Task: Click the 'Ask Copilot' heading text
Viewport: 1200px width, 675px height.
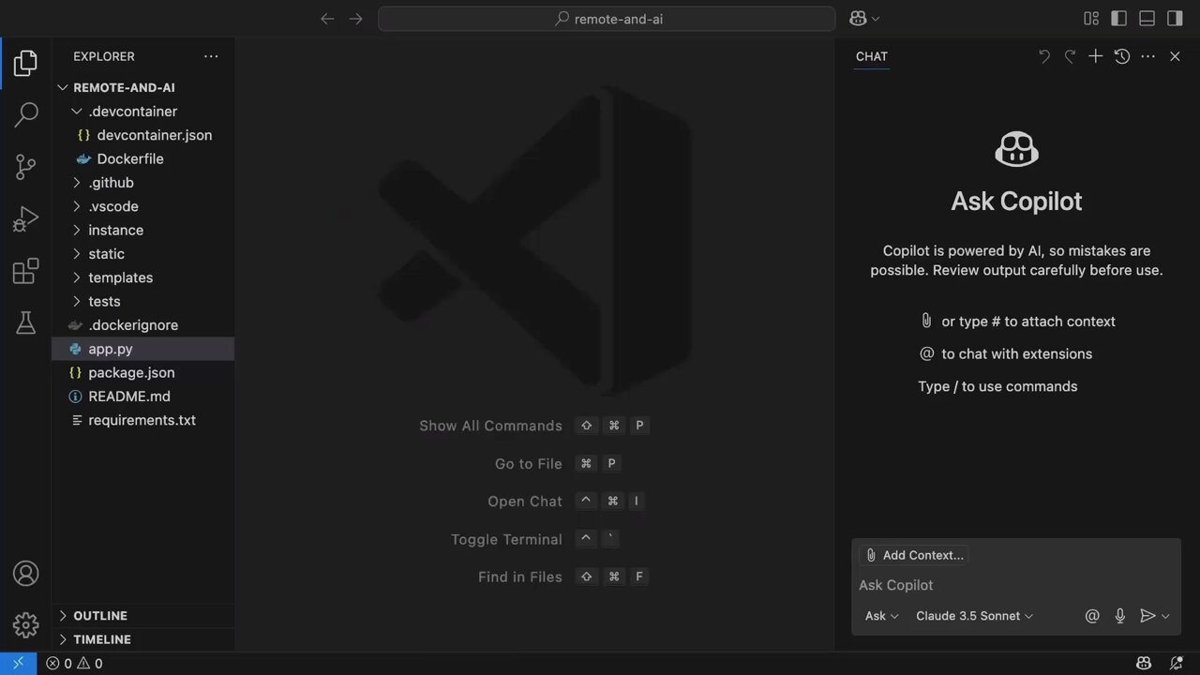Action: coord(1016,202)
